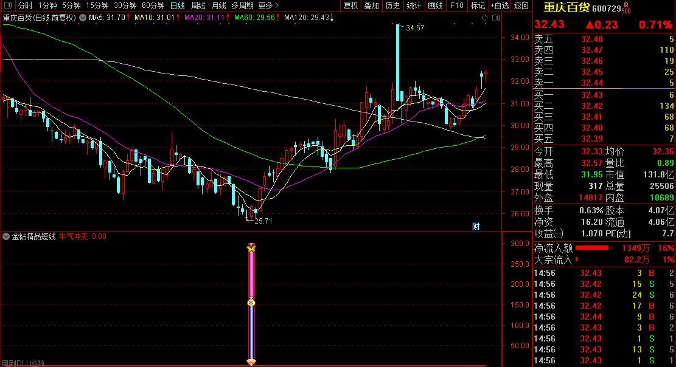Click the R 500 badge beside stock code
Screen dimensions: 676x367
tap(626, 8)
